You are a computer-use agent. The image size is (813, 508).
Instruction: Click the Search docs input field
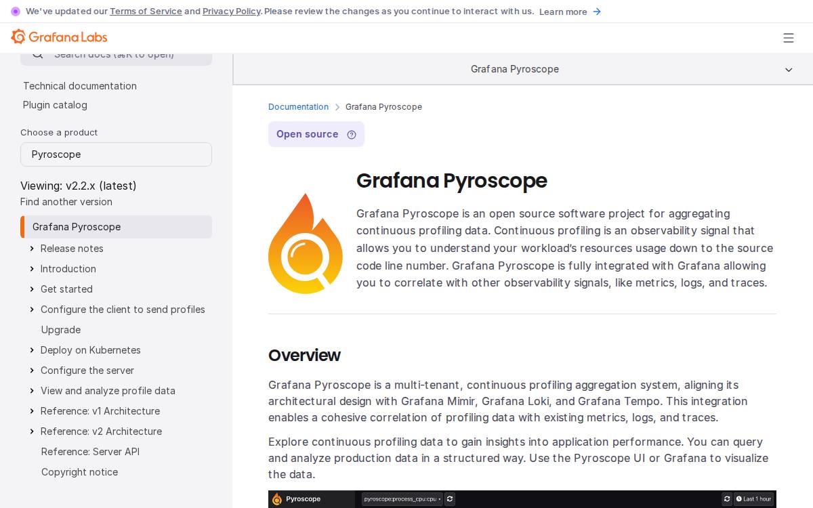coord(116,57)
